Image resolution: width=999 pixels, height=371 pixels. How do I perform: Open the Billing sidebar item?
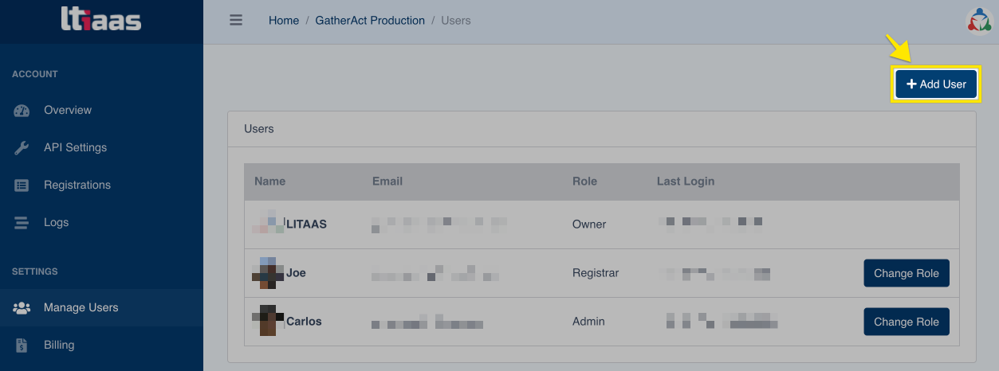[59, 346]
